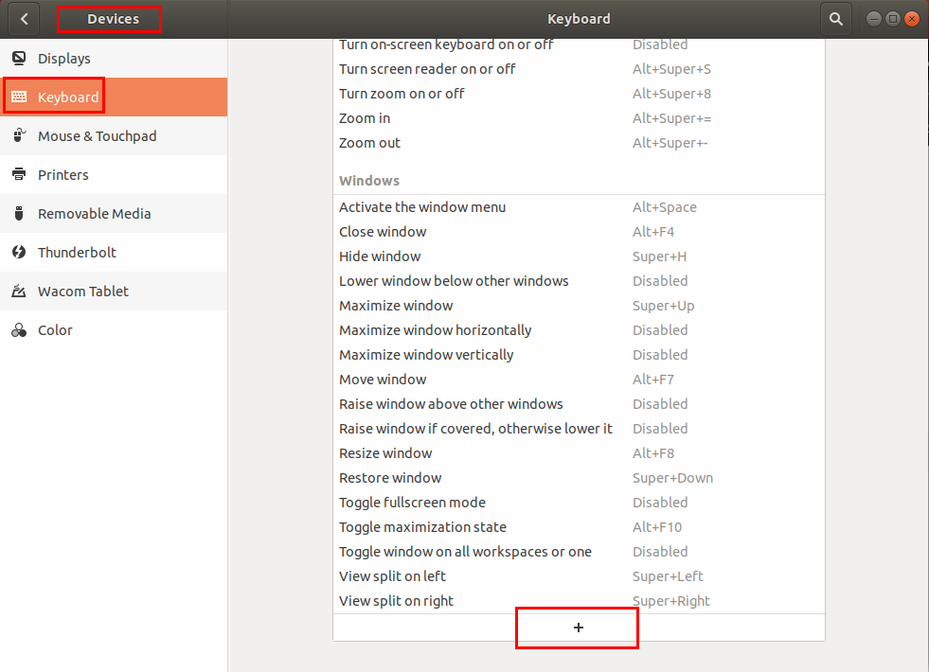Viewport: 929px width, 672px height.
Task: Select 'Maximize window horizontally' row
Action: (579, 329)
